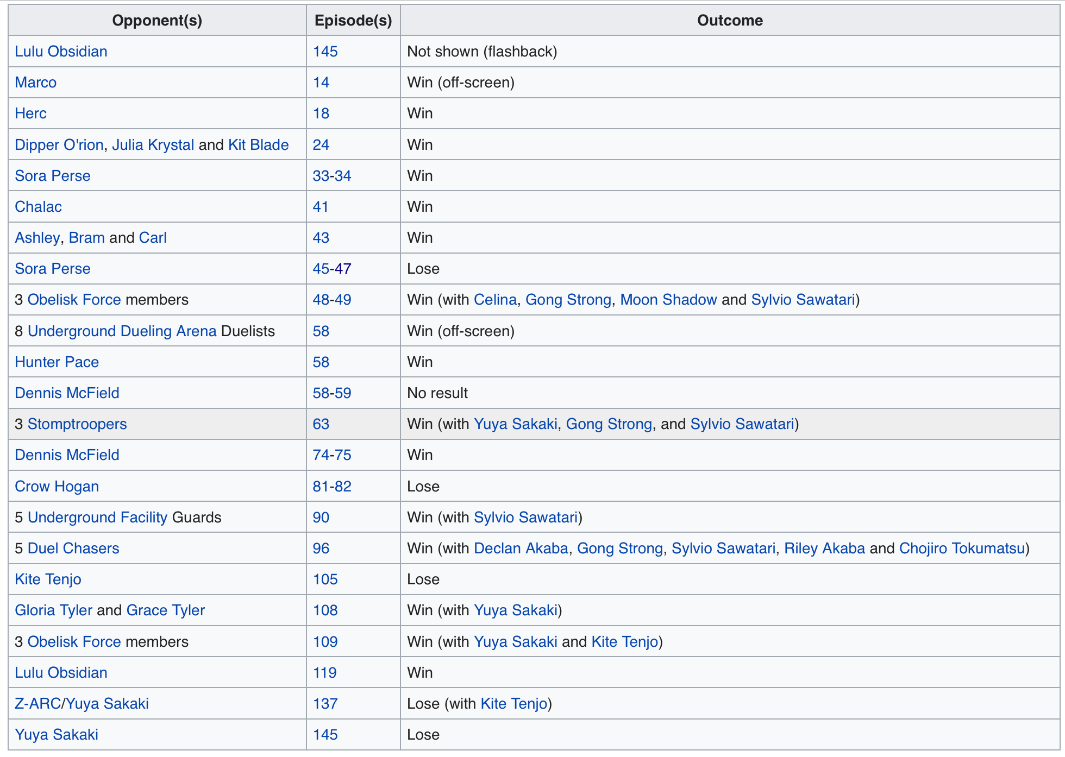This screenshot has height=757, width=1065.
Task: Open Yuya Sakaki link in episode 108 row
Action: pyautogui.click(x=516, y=610)
